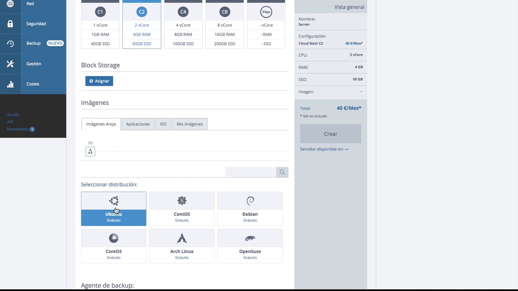Switch to Imágenes Arsys tab
The width and height of the screenshot is (518, 291).
tap(101, 124)
